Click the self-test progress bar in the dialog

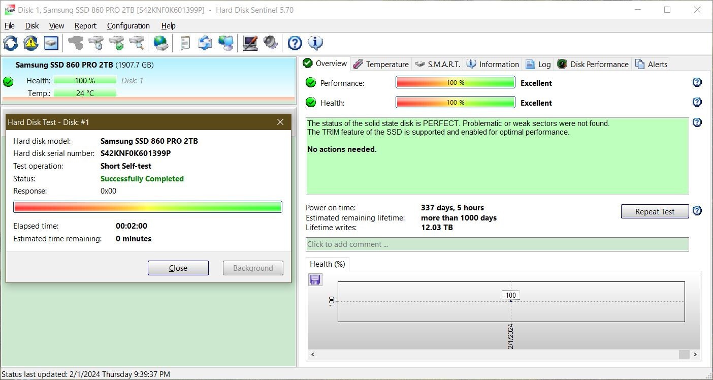[148, 207]
